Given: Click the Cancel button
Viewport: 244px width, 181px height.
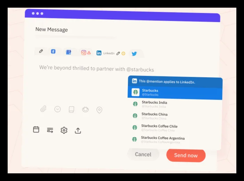Looking at the screenshot, I should pyautogui.click(x=143, y=154).
